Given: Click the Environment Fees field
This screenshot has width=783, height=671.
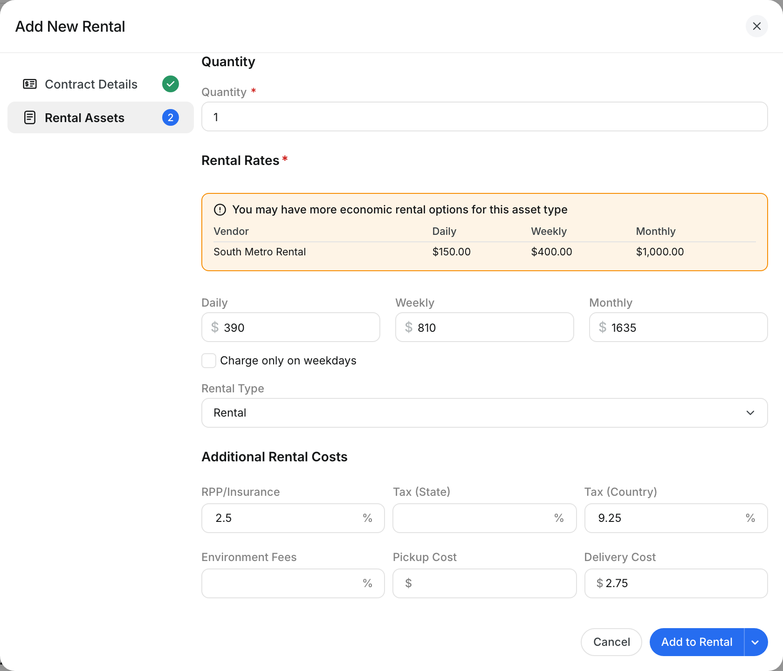Looking at the screenshot, I should (x=293, y=583).
